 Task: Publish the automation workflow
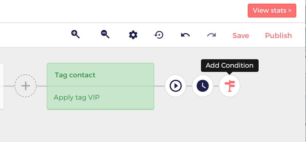pyautogui.click(x=278, y=36)
